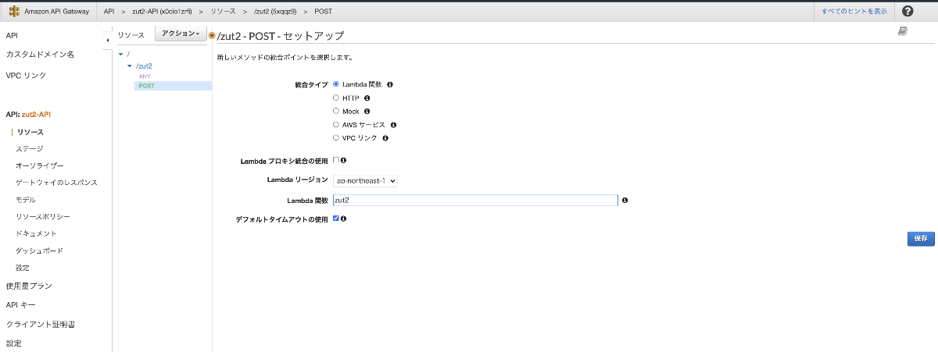938x352 pixels.
Task: Open ダッシュボード menu item
Action: click(x=40, y=251)
